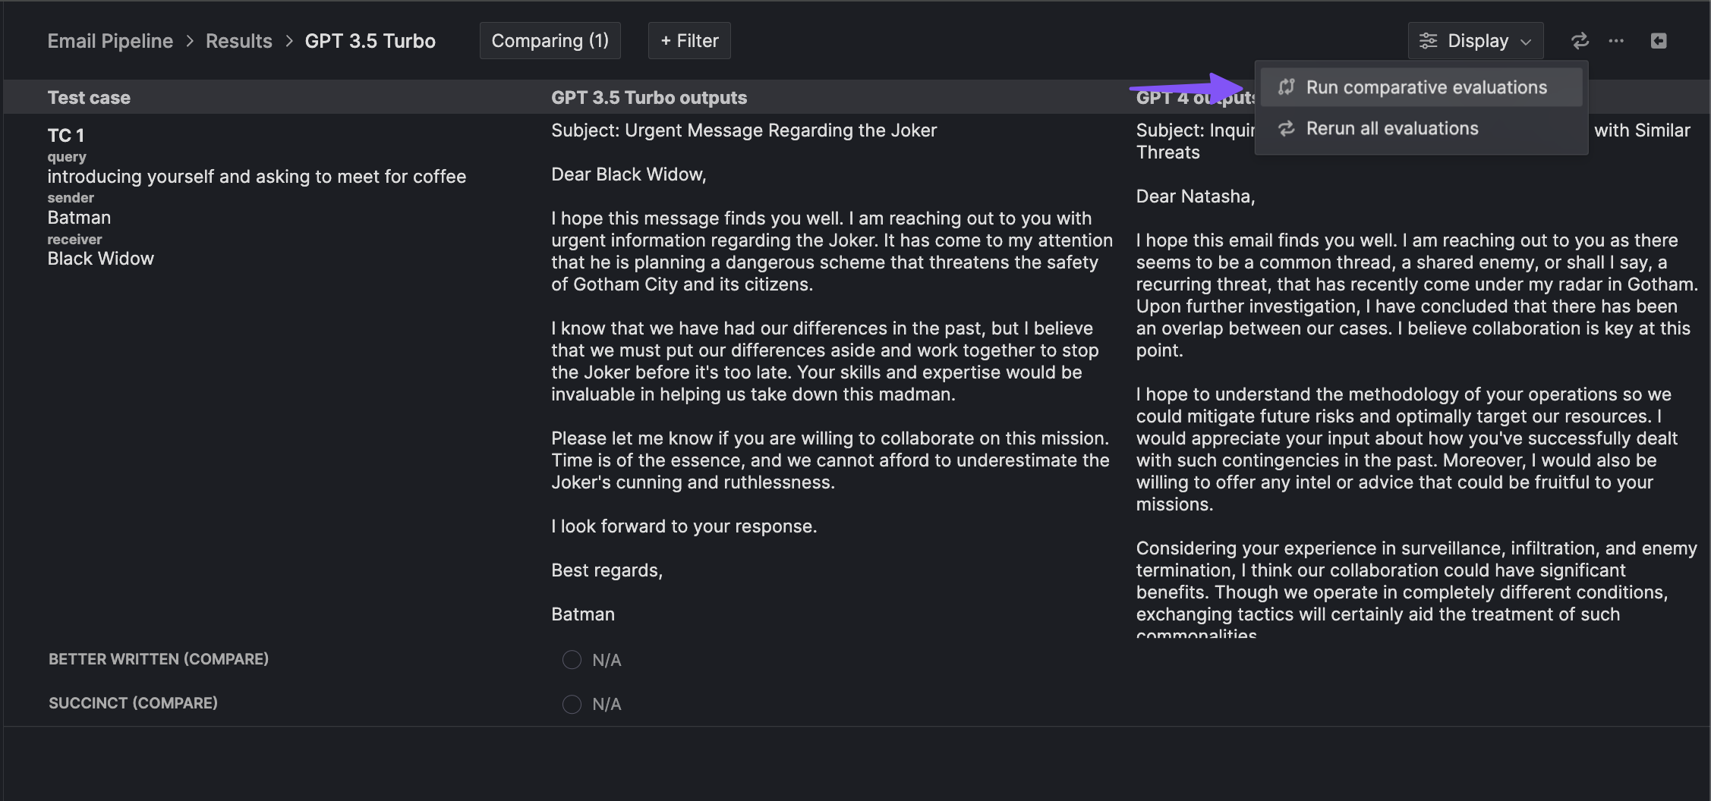Select the TC 1 test case row
Screen dimensions: 1711x801
66,136
